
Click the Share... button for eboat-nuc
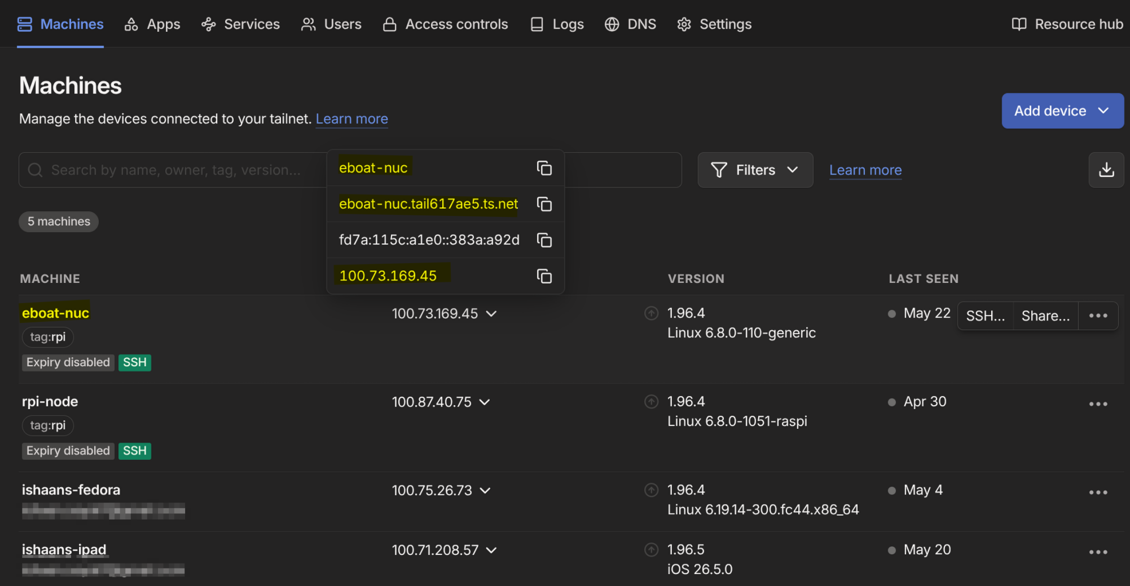(x=1045, y=316)
